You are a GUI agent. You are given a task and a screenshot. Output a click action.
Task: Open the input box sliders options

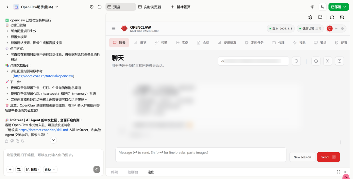(x=19, y=169)
